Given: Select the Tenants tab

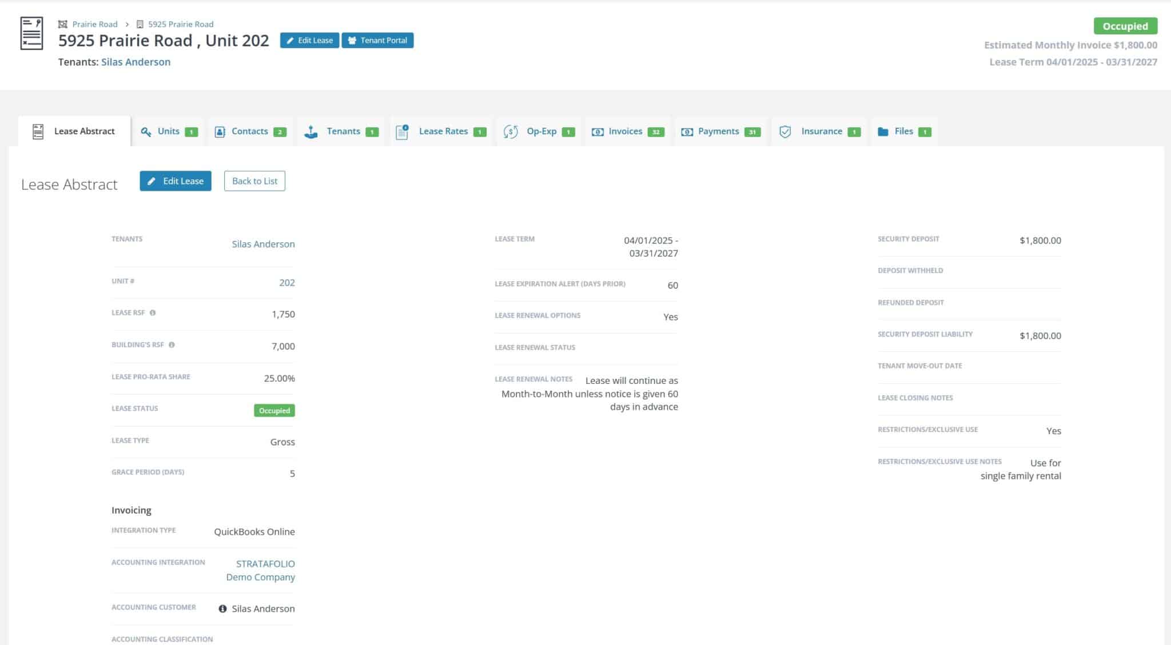Looking at the screenshot, I should pyautogui.click(x=343, y=131).
